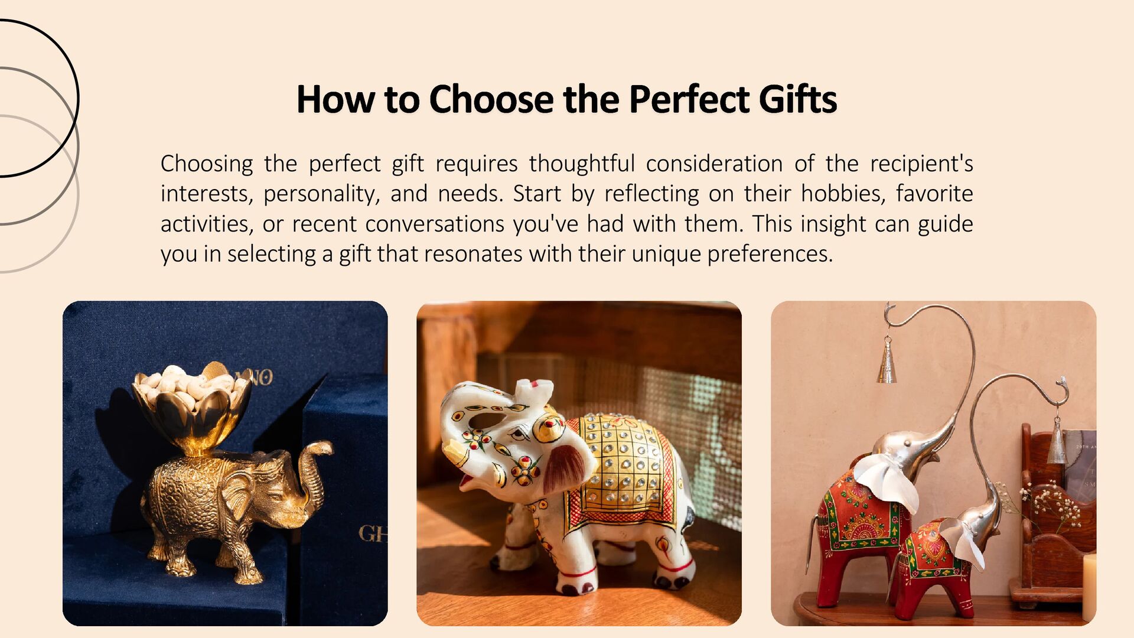
Task: Select the light beige bottom circle outline
Action: tap(39, 194)
